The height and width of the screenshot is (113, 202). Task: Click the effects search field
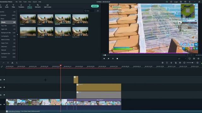(89, 11)
